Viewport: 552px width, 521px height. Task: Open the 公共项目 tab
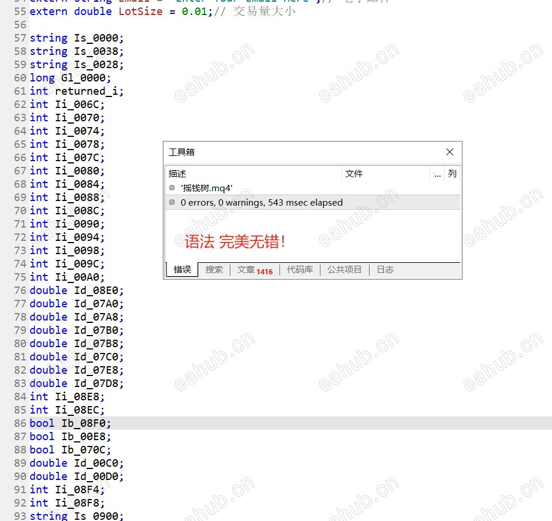pos(344,270)
